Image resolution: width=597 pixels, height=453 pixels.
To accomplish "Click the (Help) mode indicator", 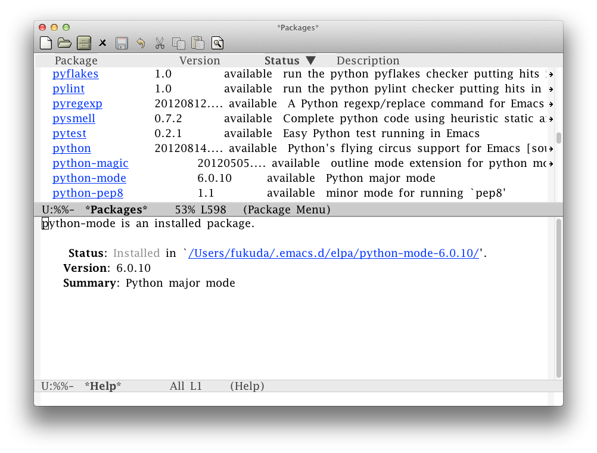I will [247, 386].
